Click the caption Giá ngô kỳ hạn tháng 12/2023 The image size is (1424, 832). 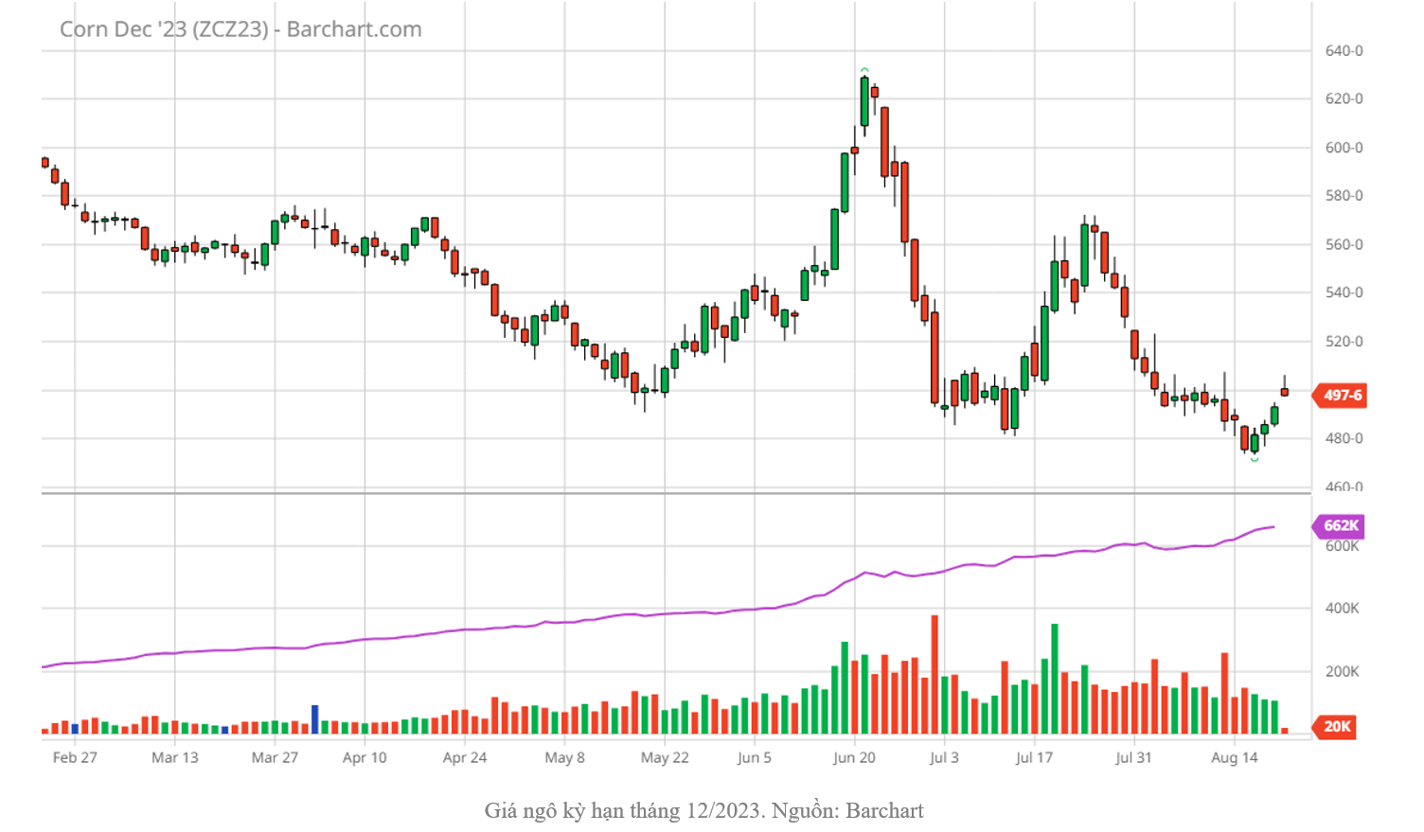(623, 811)
